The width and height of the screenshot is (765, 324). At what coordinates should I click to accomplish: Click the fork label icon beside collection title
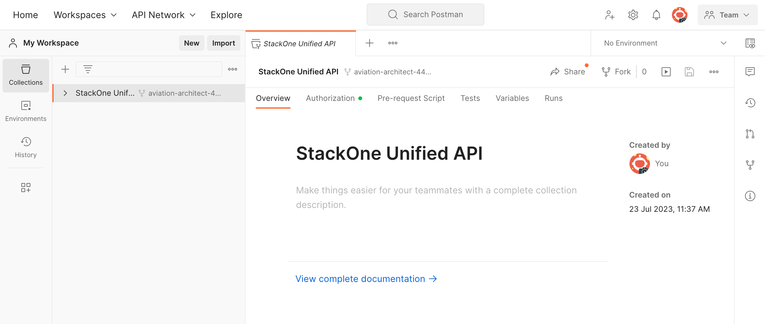(348, 72)
